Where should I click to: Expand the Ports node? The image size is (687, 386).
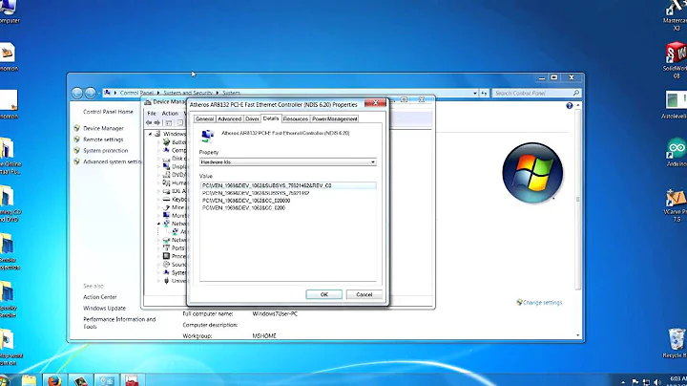pyautogui.click(x=158, y=248)
